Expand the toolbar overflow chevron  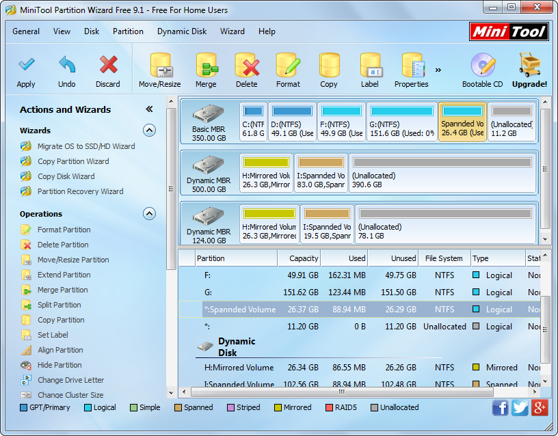tap(438, 70)
